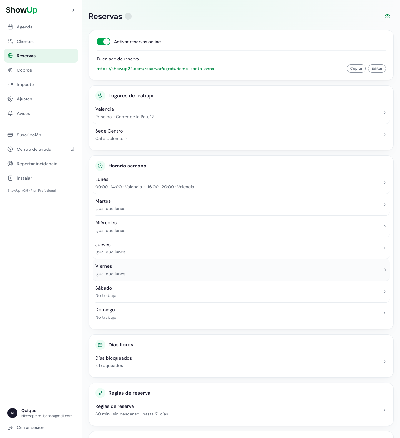Go to the Clientes section
The image size is (400, 438).
point(41,41)
